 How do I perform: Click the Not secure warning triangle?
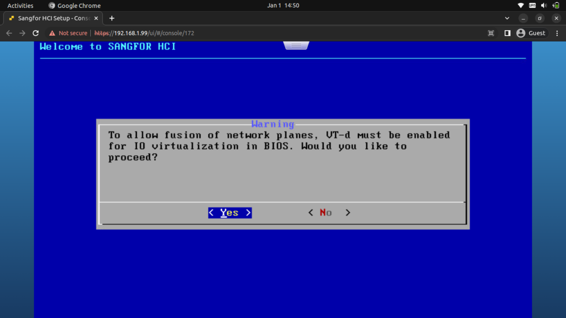(x=53, y=33)
